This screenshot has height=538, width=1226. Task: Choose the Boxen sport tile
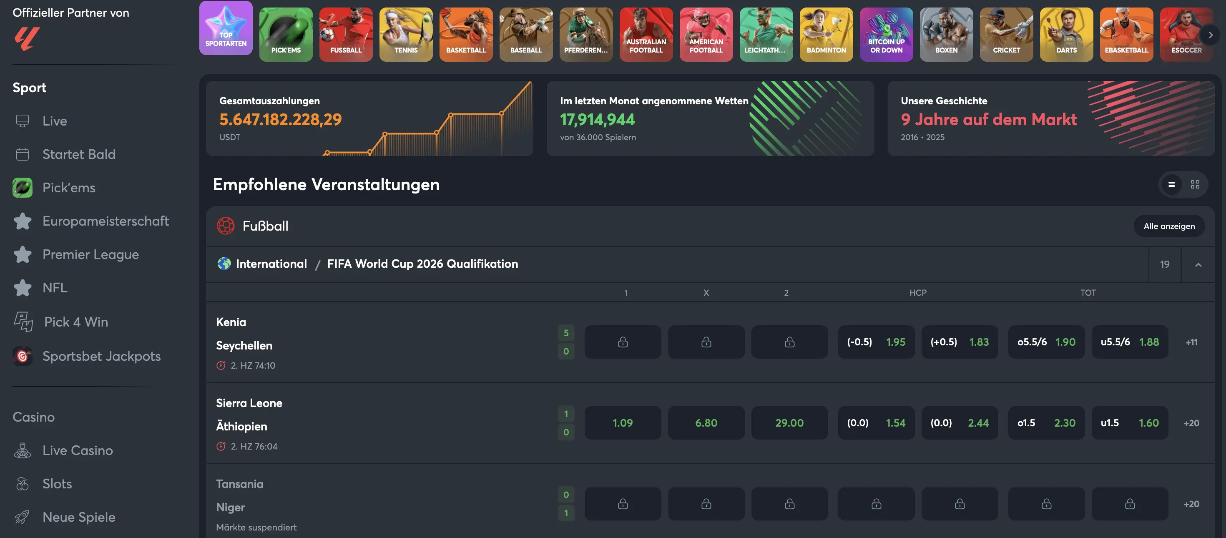[x=946, y=34]
